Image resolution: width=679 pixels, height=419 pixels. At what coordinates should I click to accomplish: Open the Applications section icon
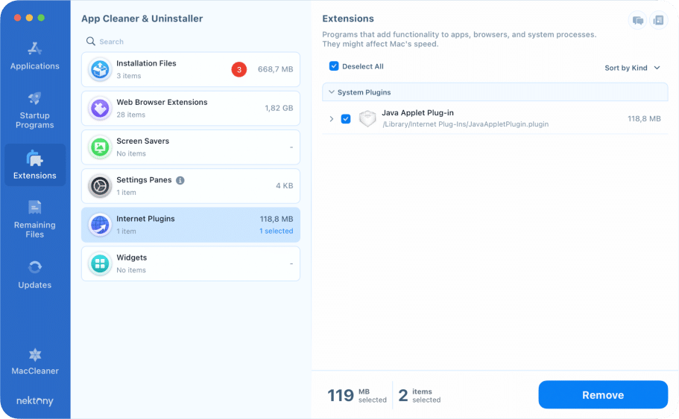[34, 48]
